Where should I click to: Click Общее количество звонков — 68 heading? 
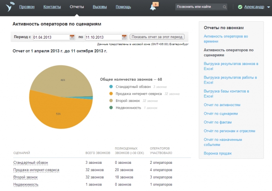pyautogui.click(x=131, y=79)
